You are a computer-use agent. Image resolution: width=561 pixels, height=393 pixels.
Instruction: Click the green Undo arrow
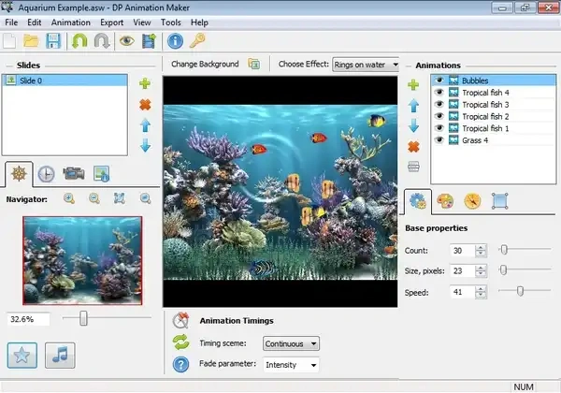pyautogui.click(x=79, y=41)
